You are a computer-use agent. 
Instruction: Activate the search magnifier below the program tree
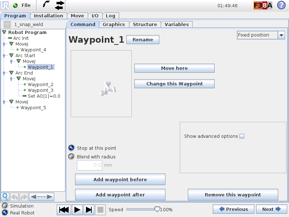[5, 196]
